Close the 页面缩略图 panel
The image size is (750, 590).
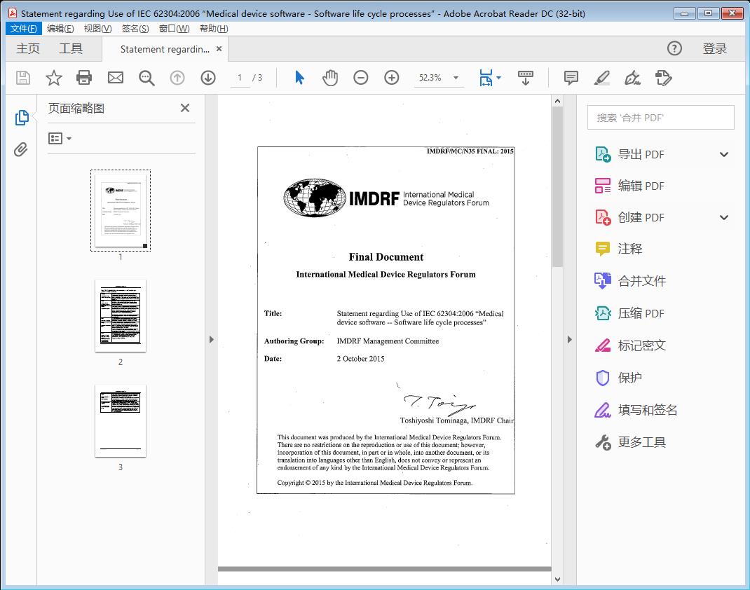click(185, 108)
